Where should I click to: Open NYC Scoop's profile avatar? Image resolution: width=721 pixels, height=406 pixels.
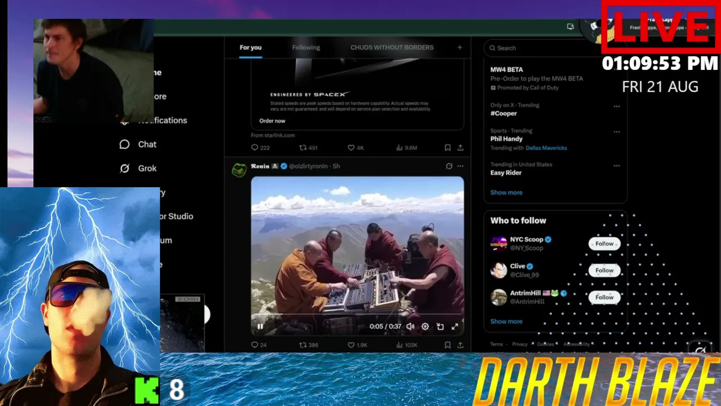(x=499, y=244)
